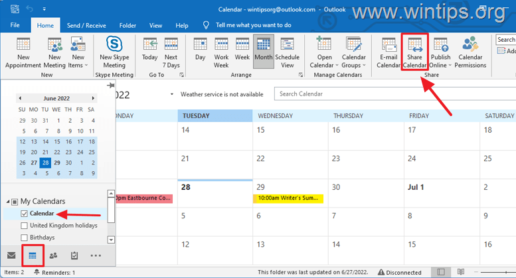Uncheck the Calendar checkbox
Image resolution: width=516 pixels, height=278 pixels.
[24, 214]
